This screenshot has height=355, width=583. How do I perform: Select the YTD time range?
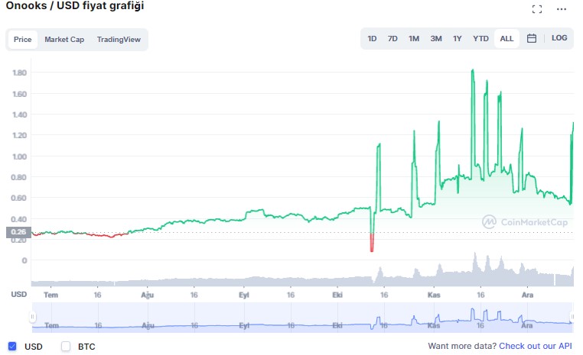pos(480,39)
